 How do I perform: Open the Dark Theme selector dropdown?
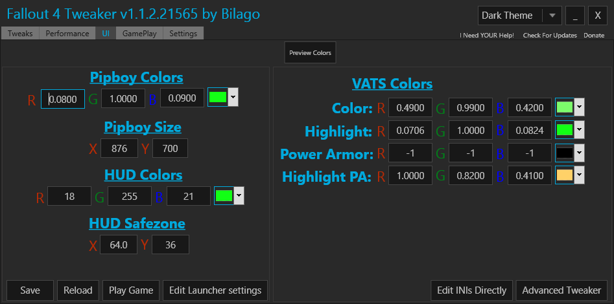tap(552, 16)
